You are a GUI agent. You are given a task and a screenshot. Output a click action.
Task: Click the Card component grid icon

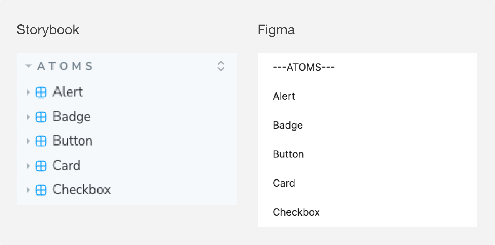pos(41,166)
